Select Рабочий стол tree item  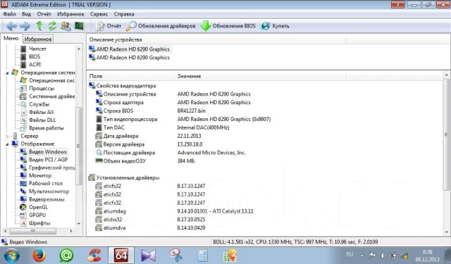tap(46, 183)
